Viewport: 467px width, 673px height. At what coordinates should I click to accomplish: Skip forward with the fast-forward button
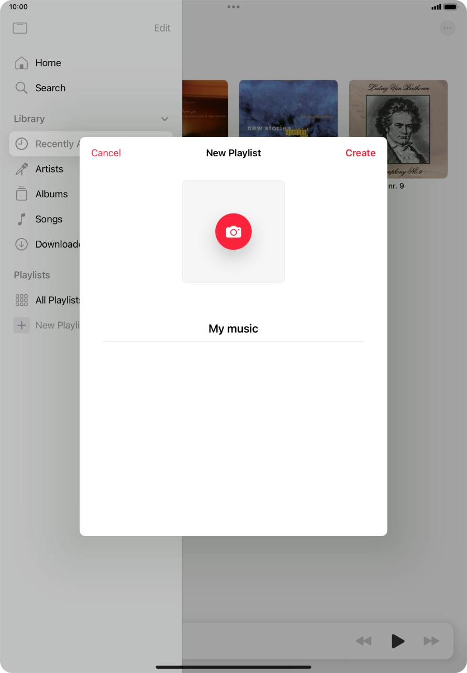coord(431,640)
